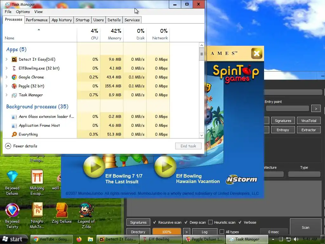This screenshot has width=325, height=244.
Task: Enable All types checkbox
Action: pos(222,232)
